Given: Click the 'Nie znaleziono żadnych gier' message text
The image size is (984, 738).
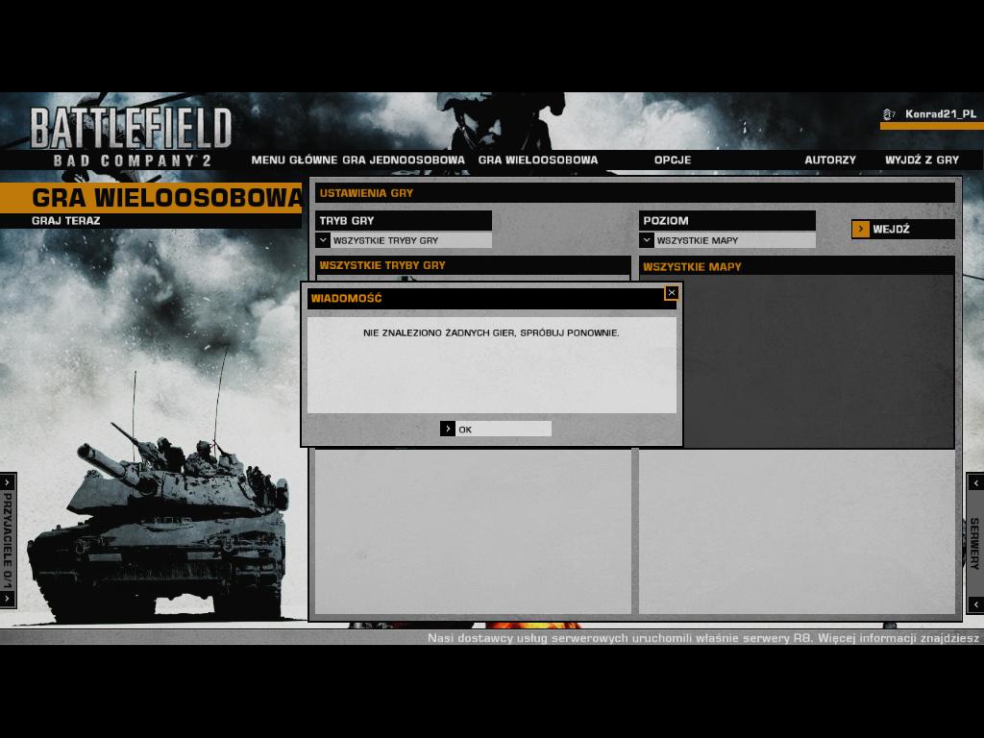Looking at the screenshot, I should click(491, 332).
